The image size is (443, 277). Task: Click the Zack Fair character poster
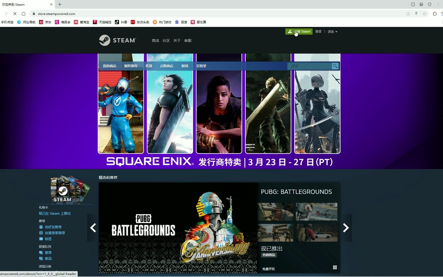(170, 103)
